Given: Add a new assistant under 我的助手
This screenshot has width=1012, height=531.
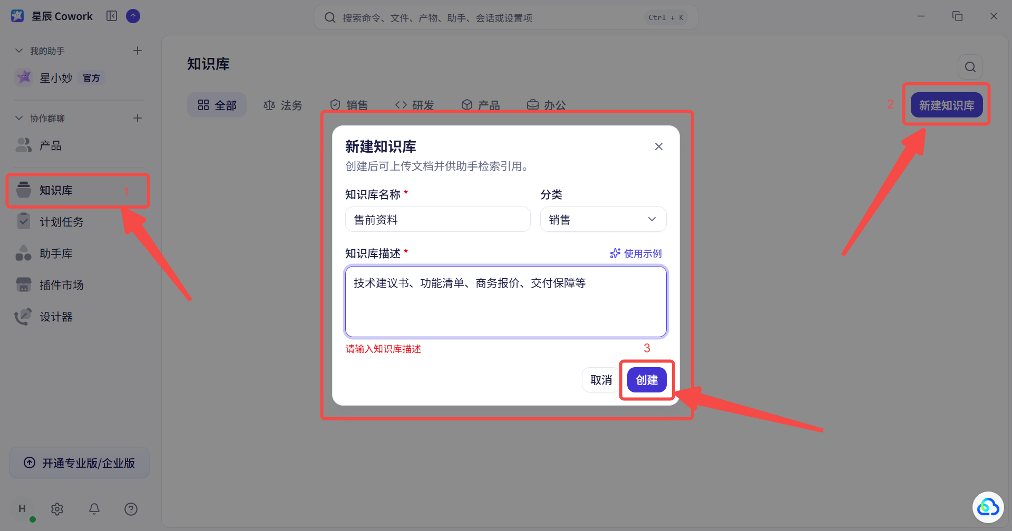Looking at the screenshot, I should coord(138,51).
